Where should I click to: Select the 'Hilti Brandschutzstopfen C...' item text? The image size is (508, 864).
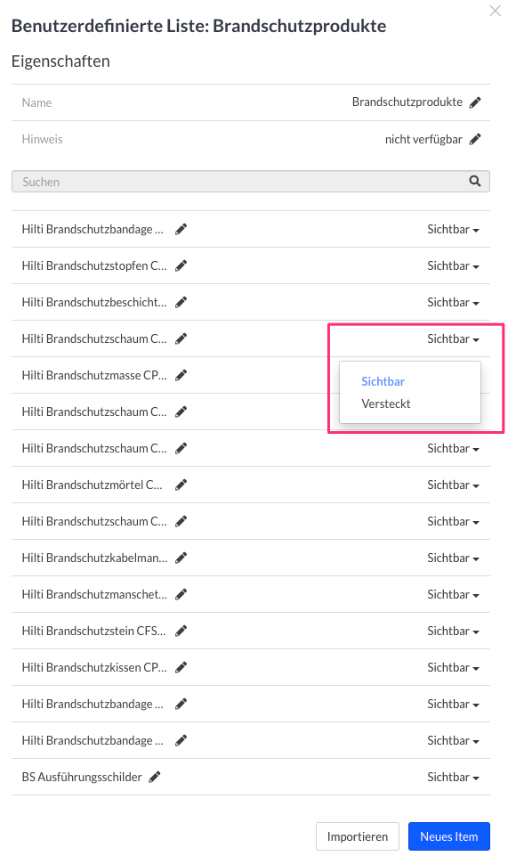tap(94, 265)
